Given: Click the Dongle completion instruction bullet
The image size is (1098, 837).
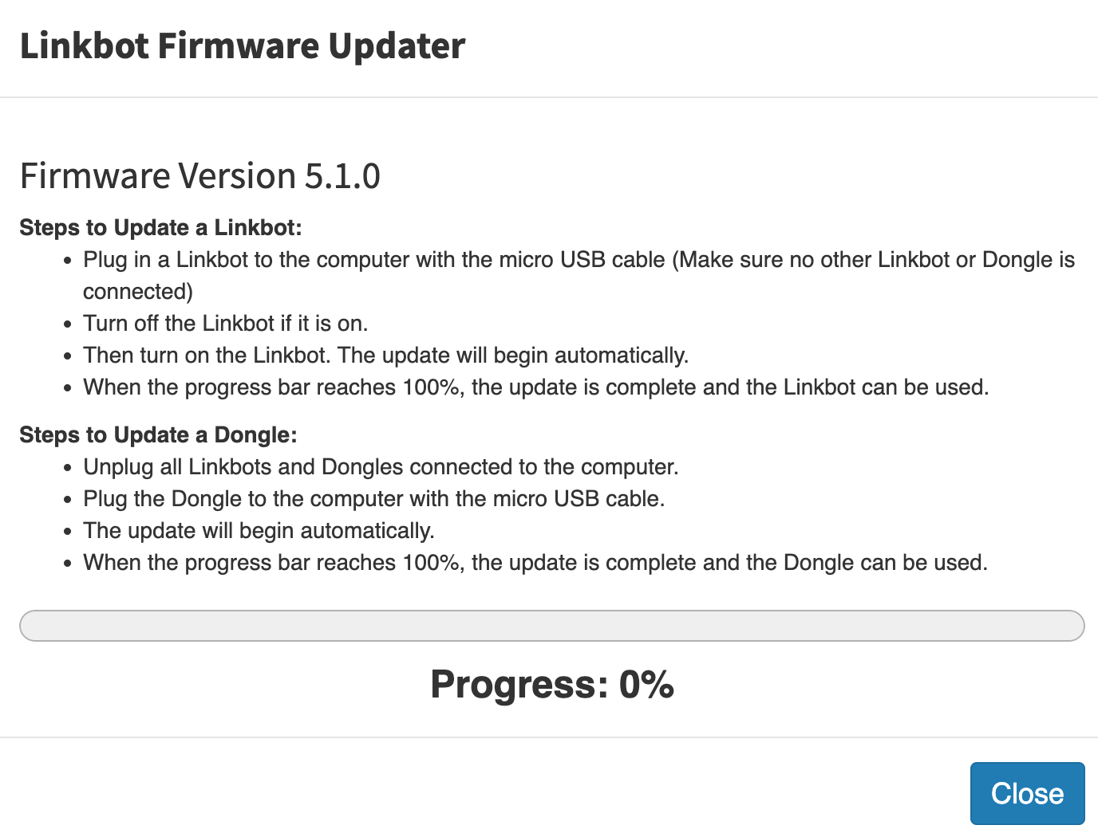Looking at the screenshot, I should (x=535, y=562).
